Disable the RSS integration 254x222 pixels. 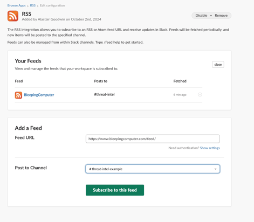tap(201, 16)
